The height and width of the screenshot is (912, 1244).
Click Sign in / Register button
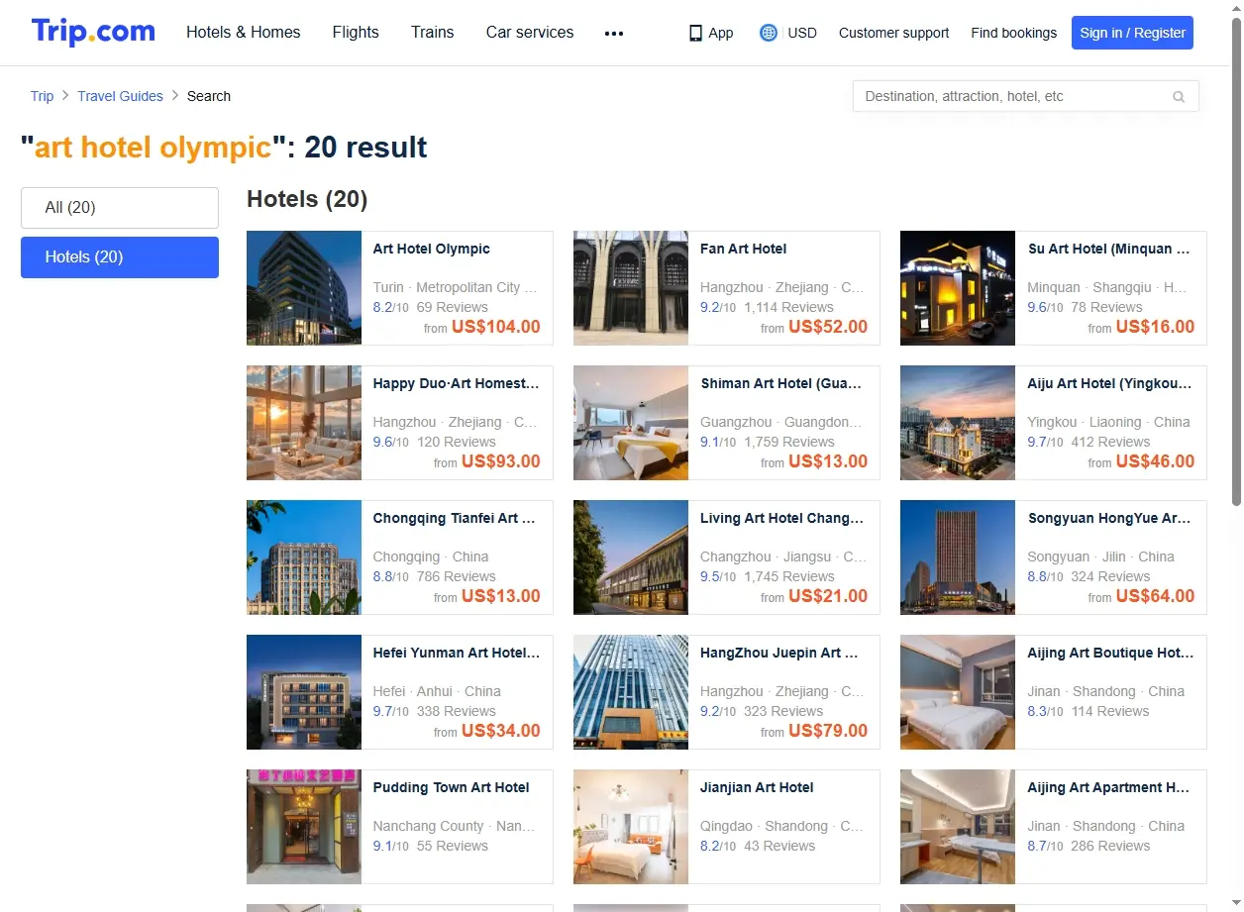point(1132,33)
